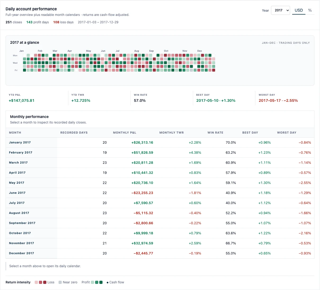The width and height of the screenshot is (320, 290).
Task: Click the Cash flow legend dot
Action: pos(108,283)
